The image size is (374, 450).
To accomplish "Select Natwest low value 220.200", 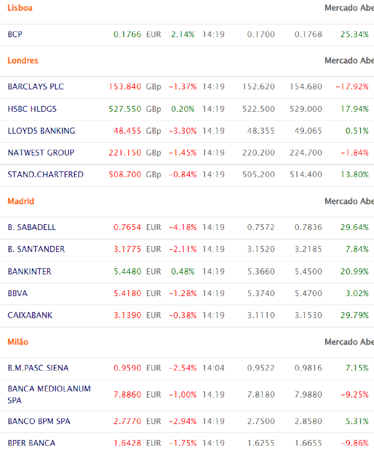I will [258, 153].
